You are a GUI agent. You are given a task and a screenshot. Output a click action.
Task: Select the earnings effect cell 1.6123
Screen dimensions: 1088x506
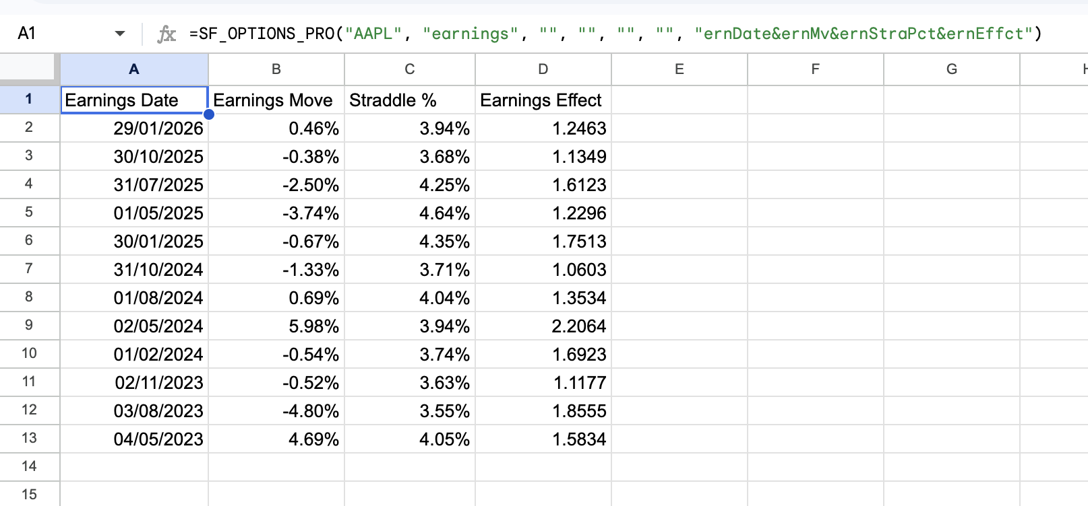pyautogui.click(x=543, y=184)
